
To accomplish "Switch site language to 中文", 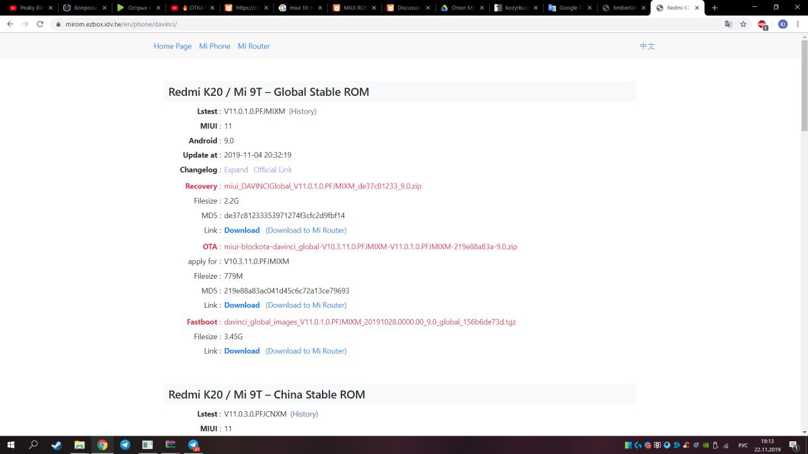I will coord(647,46).
